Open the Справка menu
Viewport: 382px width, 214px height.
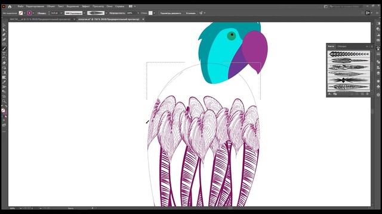coord(119,7)
